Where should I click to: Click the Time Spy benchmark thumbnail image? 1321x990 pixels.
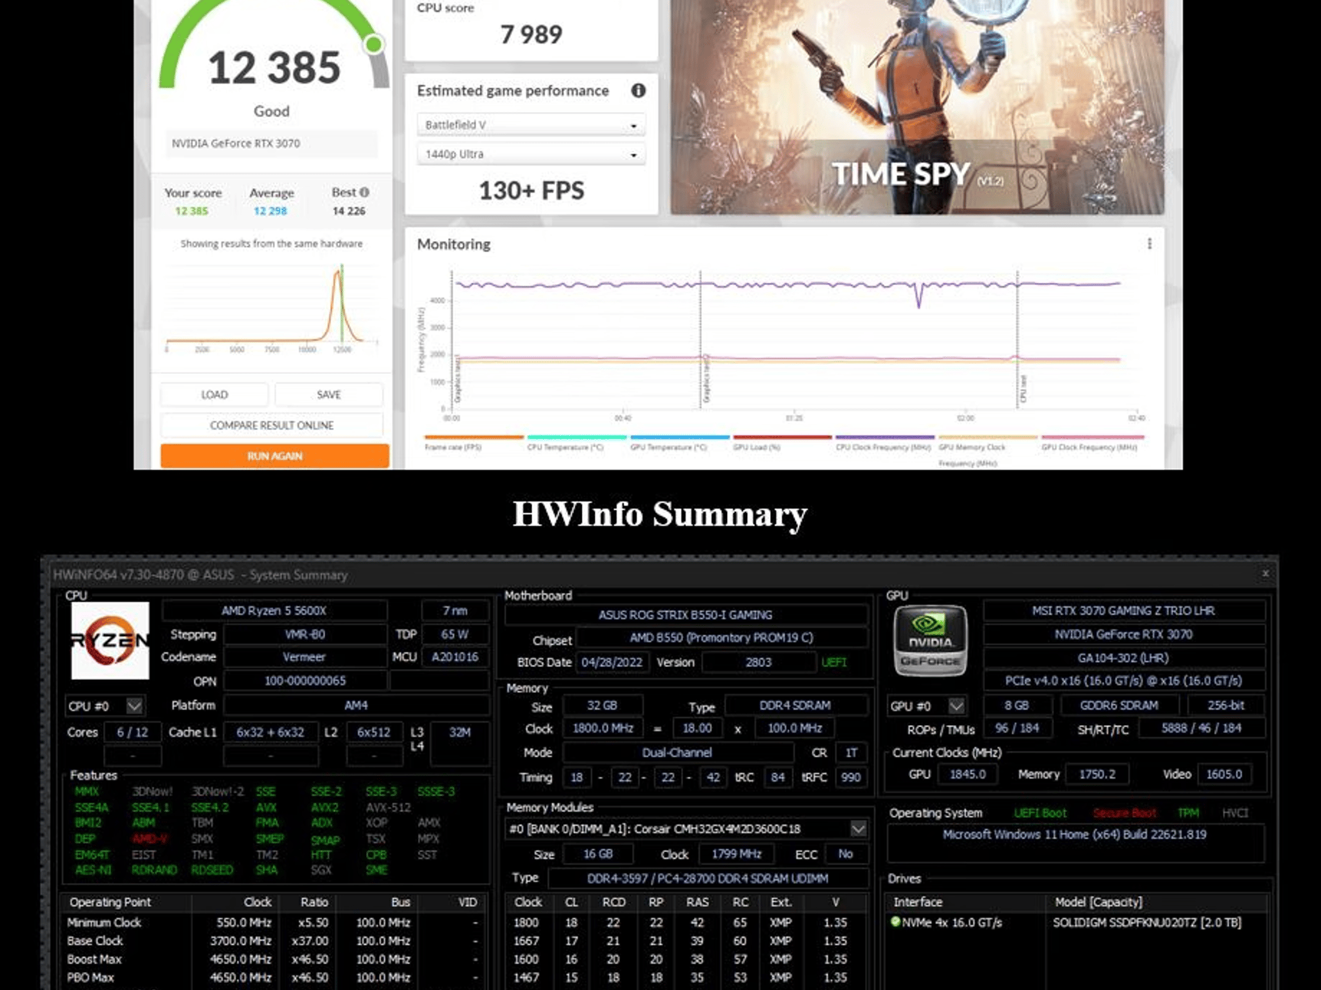pyautogui.click(x=917, y=107)
